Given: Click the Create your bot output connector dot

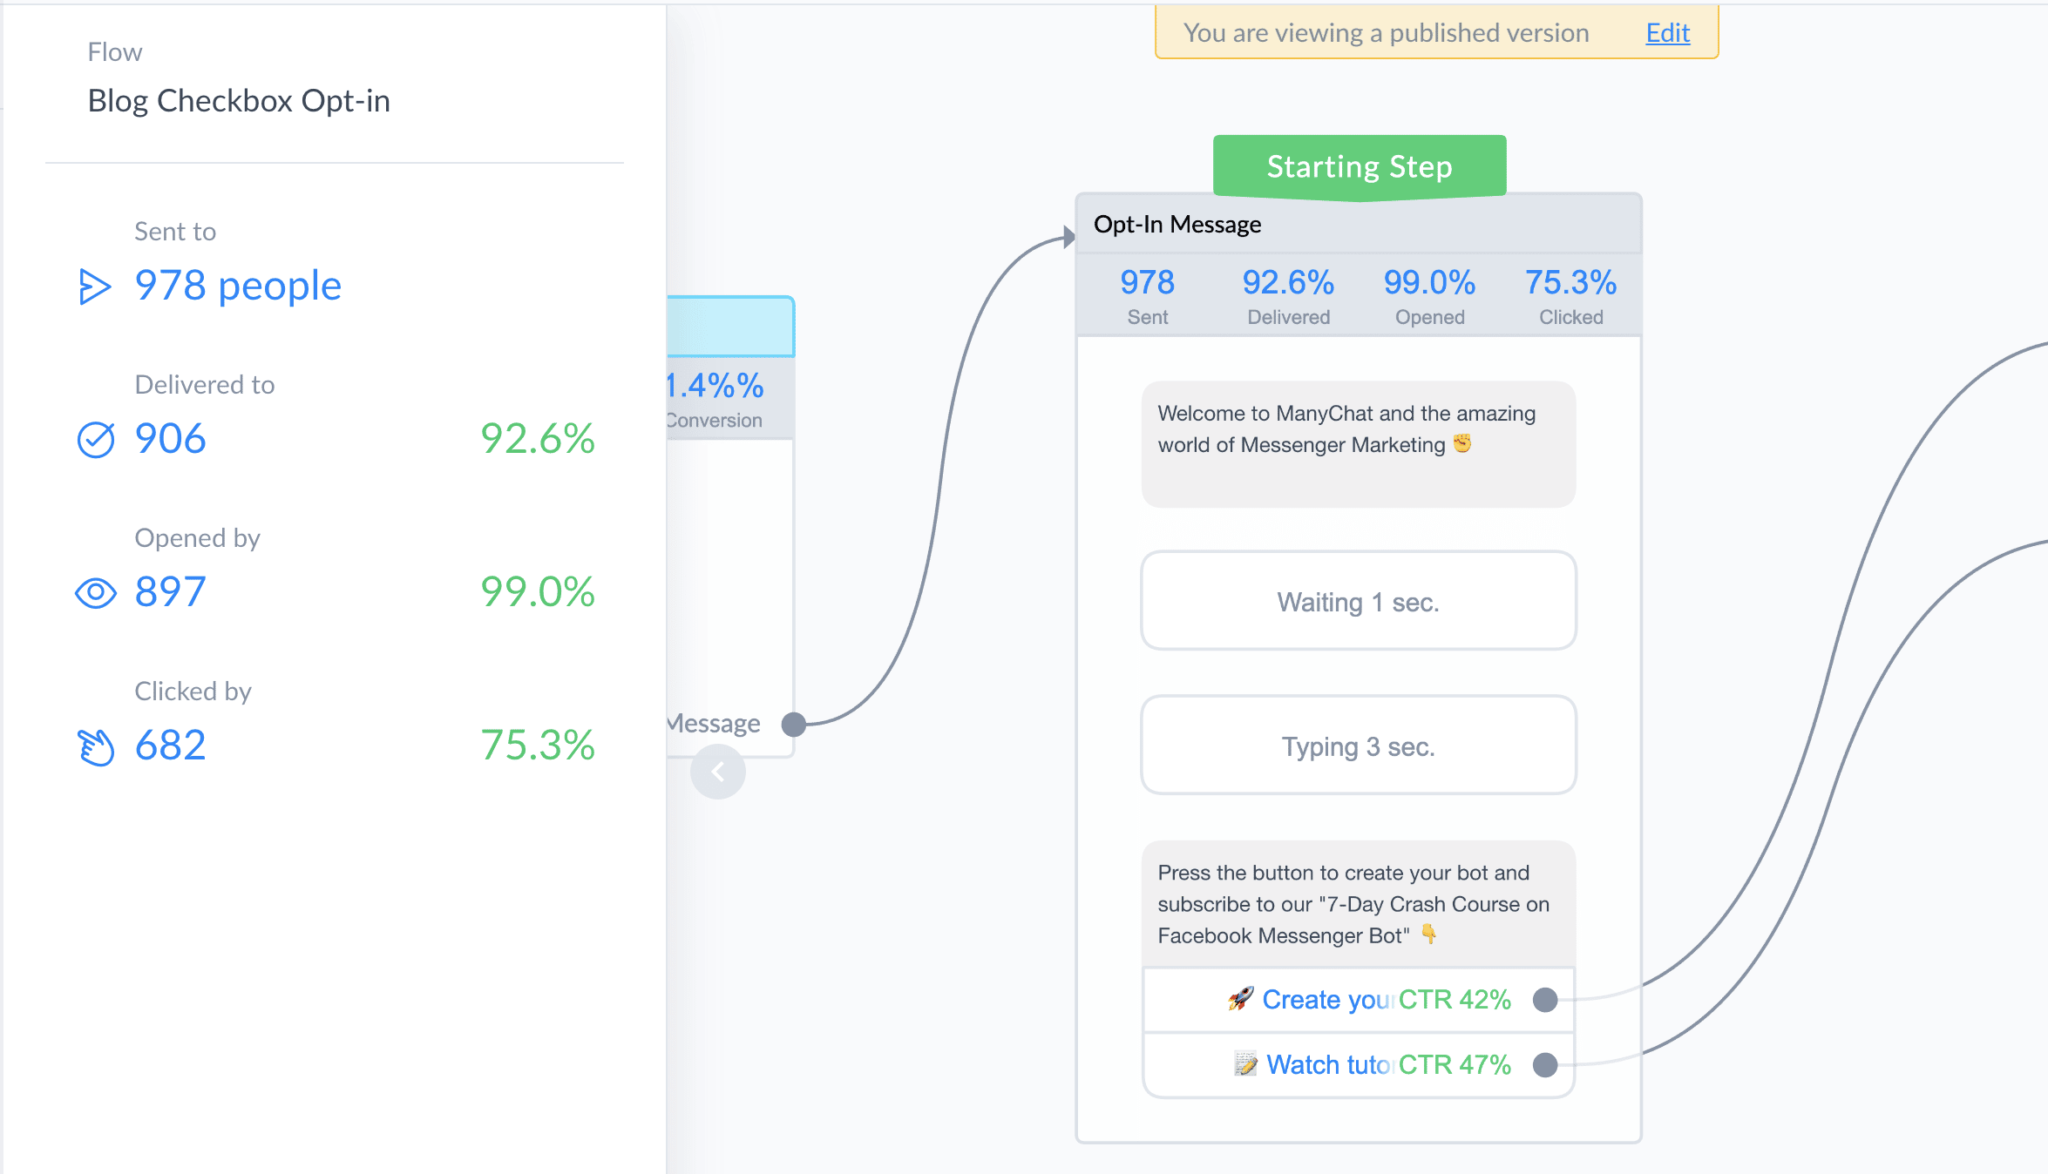Looking at the screenshot, I should [x=1545, y=1000].
